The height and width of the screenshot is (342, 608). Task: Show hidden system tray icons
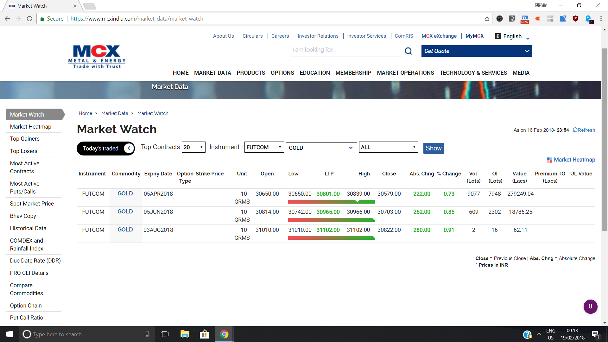tap(539, 334)
